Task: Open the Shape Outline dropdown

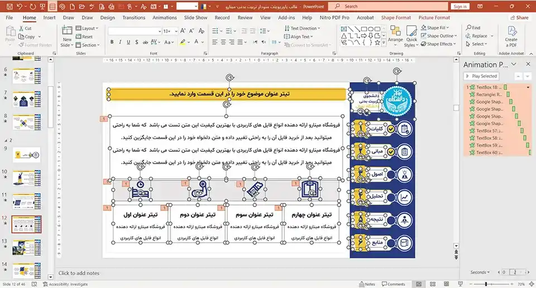Action: [439, 36]
